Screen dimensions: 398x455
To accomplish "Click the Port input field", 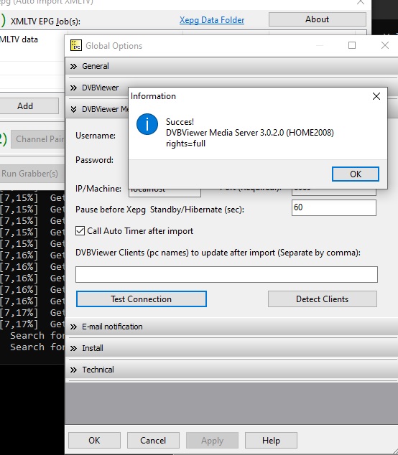I will pyautogui.click(x=334, y=192).
